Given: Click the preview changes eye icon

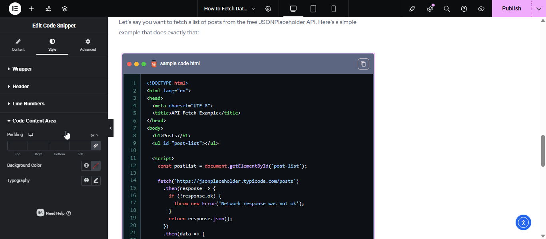Looking at the screenshot, I should [481, 8].
